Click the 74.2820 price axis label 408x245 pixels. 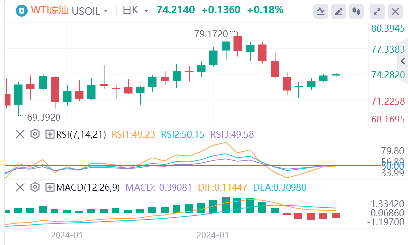point(389,75)
